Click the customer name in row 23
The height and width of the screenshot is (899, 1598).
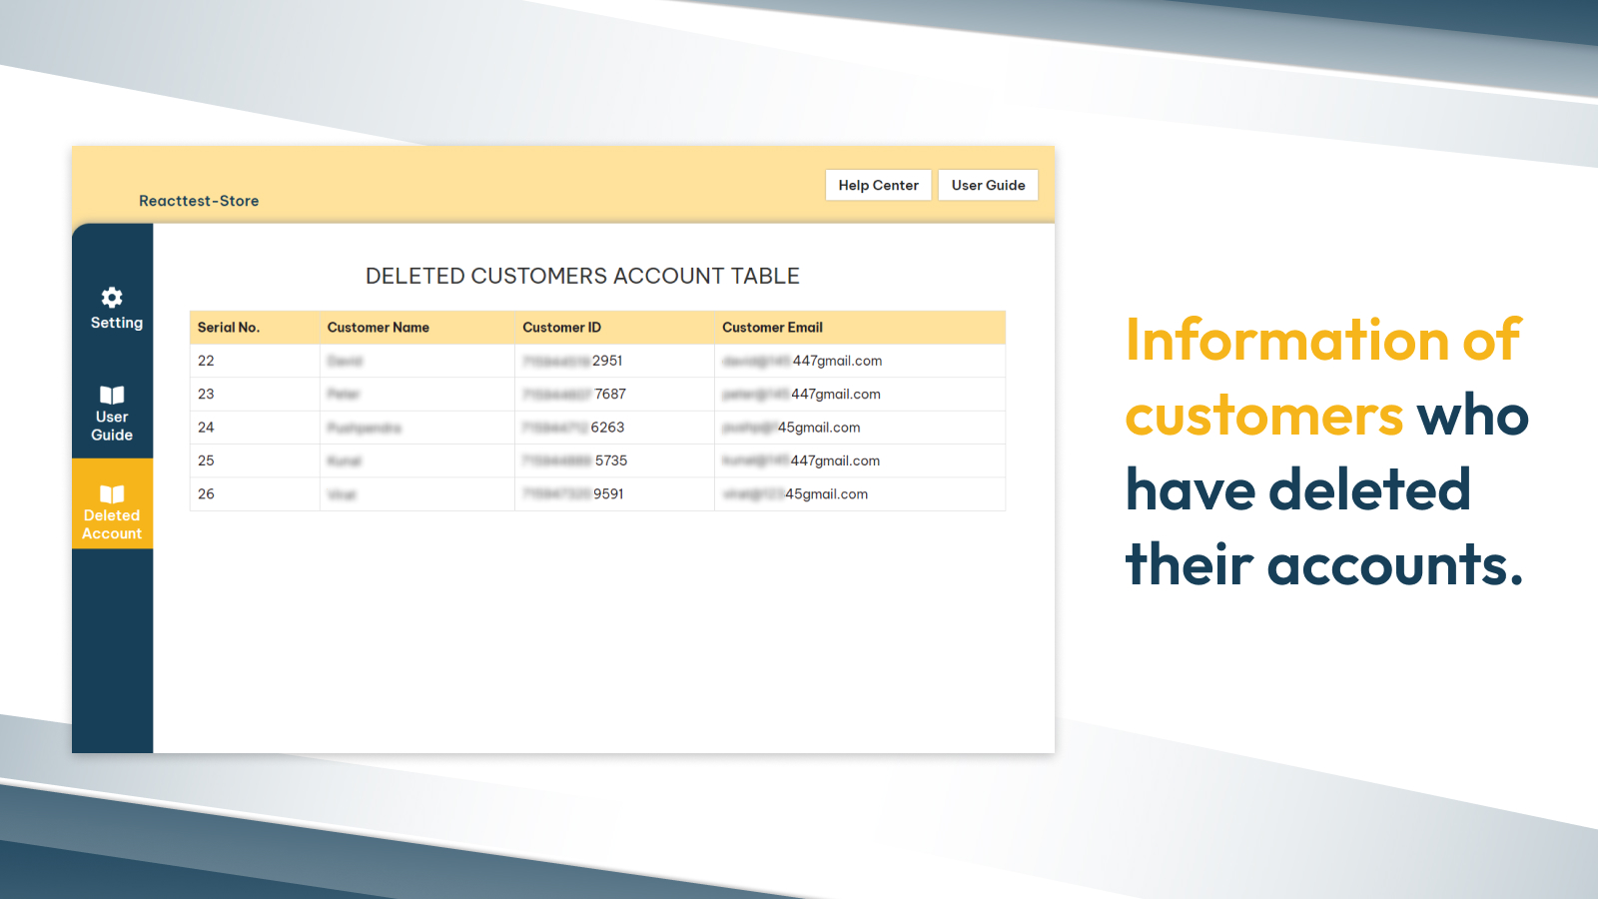click(344, 394)
